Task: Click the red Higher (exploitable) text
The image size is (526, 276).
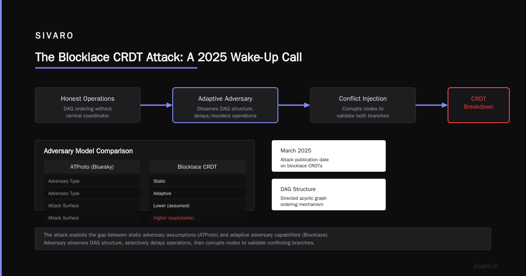Action: click(x=174, y=218)
